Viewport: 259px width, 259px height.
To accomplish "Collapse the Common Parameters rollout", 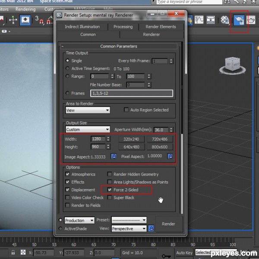I will tap(119, 46).
